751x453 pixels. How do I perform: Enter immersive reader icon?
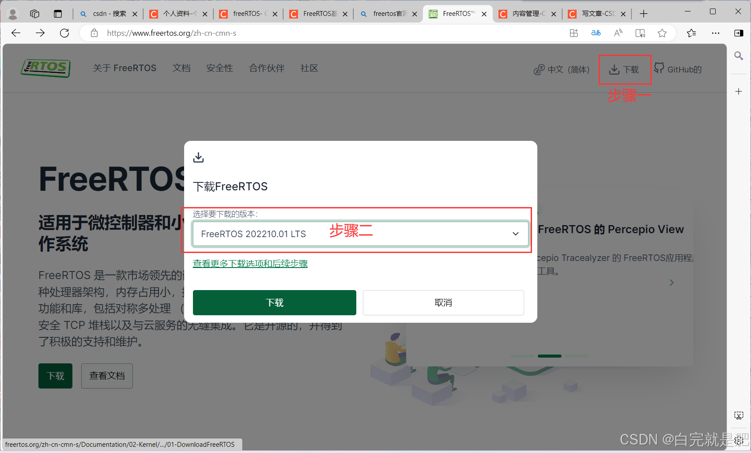click(640, 33)
